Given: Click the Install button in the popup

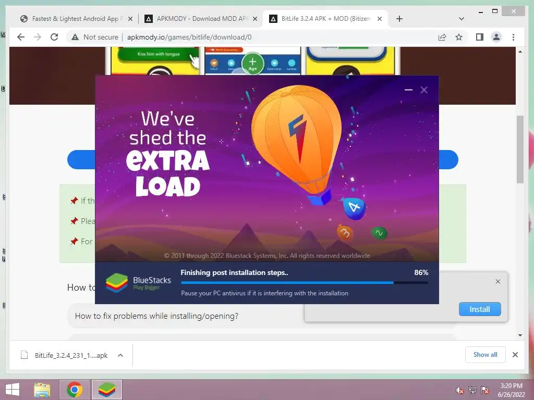Looking at the screenshot, I should coord(480,309).
